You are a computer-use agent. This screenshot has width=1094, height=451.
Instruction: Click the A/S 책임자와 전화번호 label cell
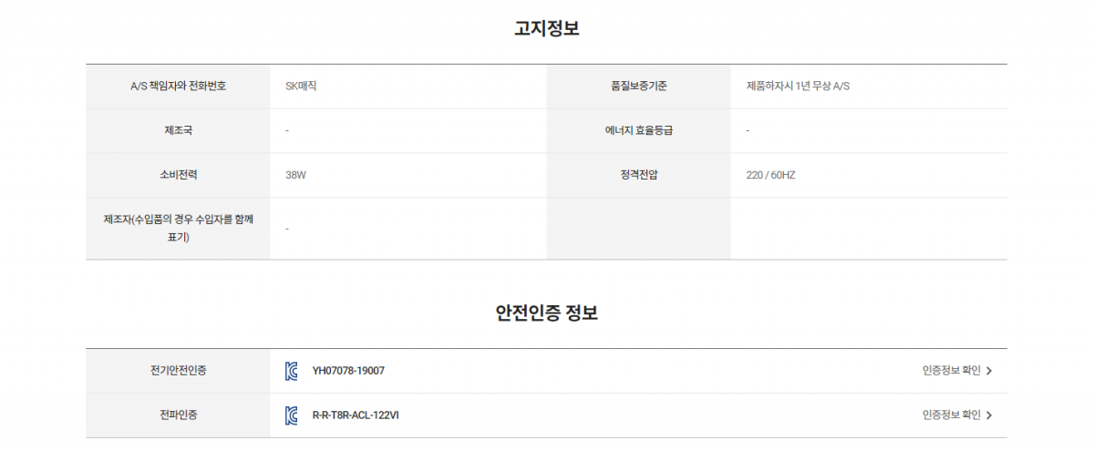(178, 87)
